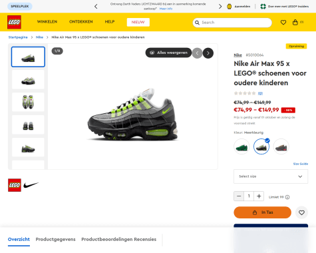Viewport: 316px width, 253px height.
Task: Switch to Overzicht tab
Action: [19, 239]
